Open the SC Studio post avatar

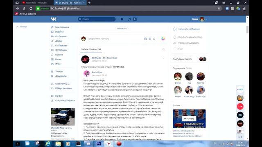tap(85, 59)
